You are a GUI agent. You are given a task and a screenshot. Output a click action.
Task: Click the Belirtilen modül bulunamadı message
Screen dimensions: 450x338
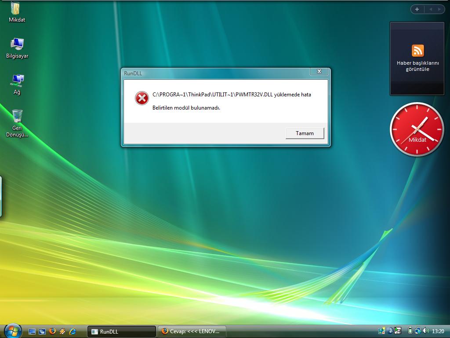[x=186, y=108]
